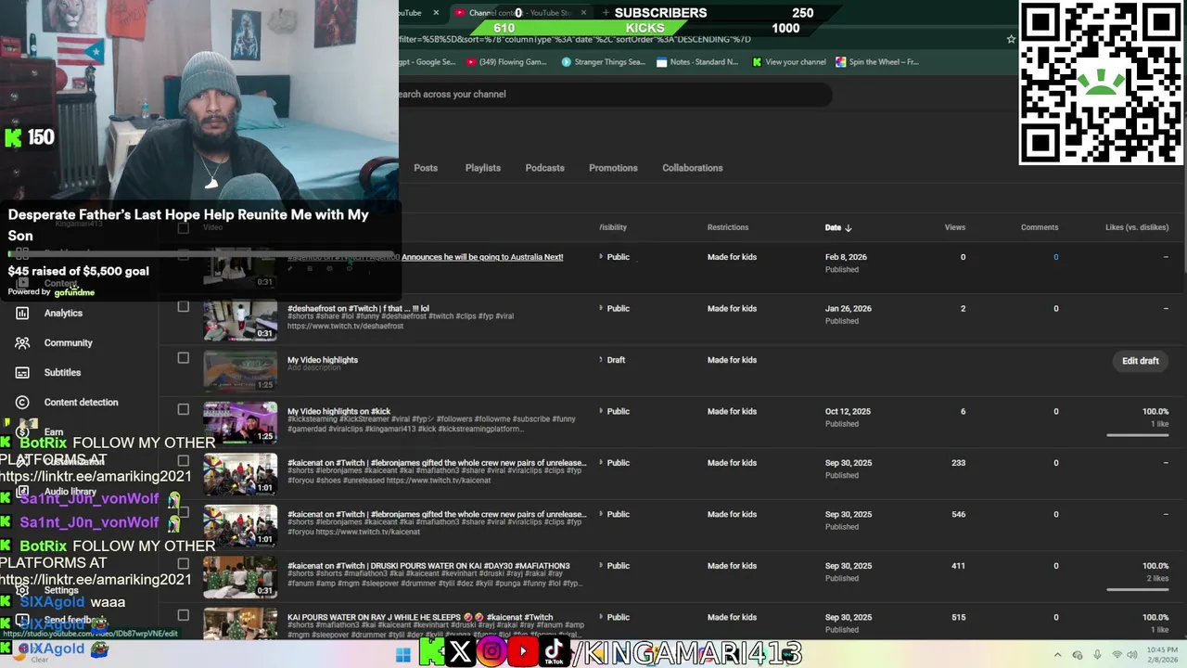
Task: Click the Views column header
Action: pos(955,227)
